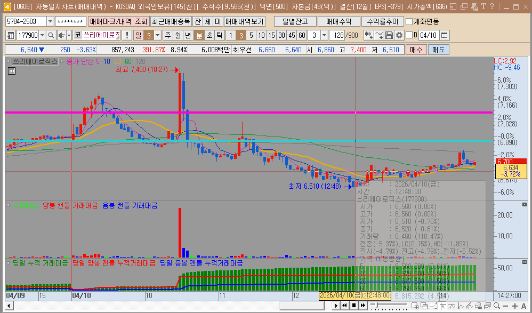
Task: Click the add indicator icon in toolbar
Action: [x=368, y=35]
